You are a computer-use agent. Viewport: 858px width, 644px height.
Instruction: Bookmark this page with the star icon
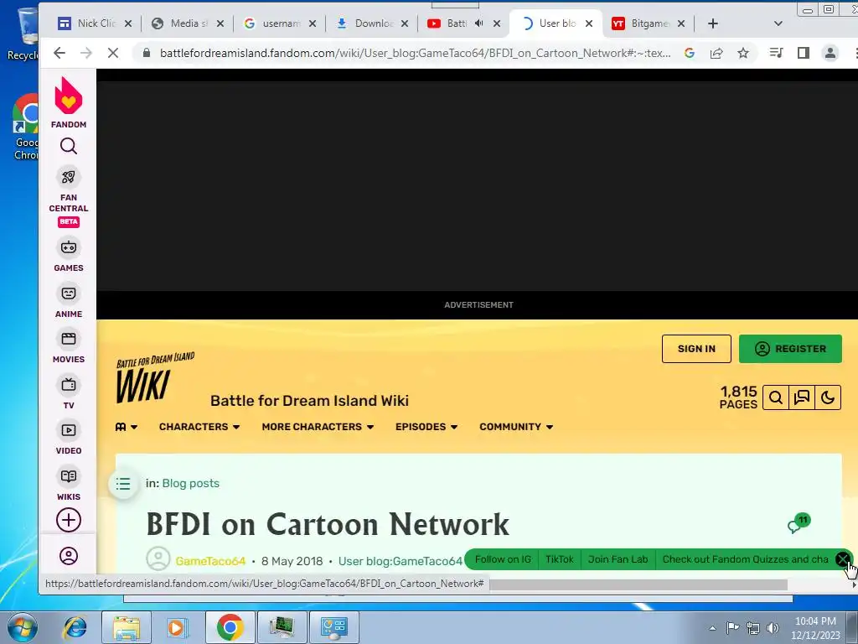(x=743, y=53)
